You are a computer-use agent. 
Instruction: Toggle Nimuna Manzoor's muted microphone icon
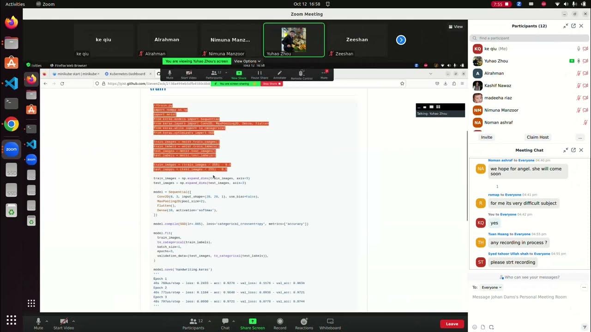[579, 110]
